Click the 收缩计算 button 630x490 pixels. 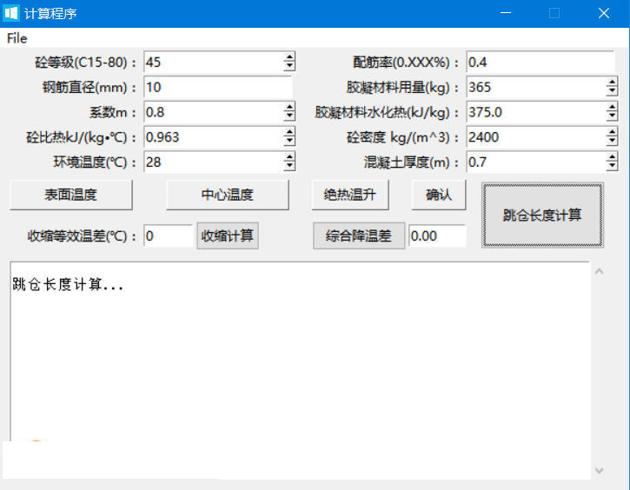pyautogui.click(x=228, y=235)
